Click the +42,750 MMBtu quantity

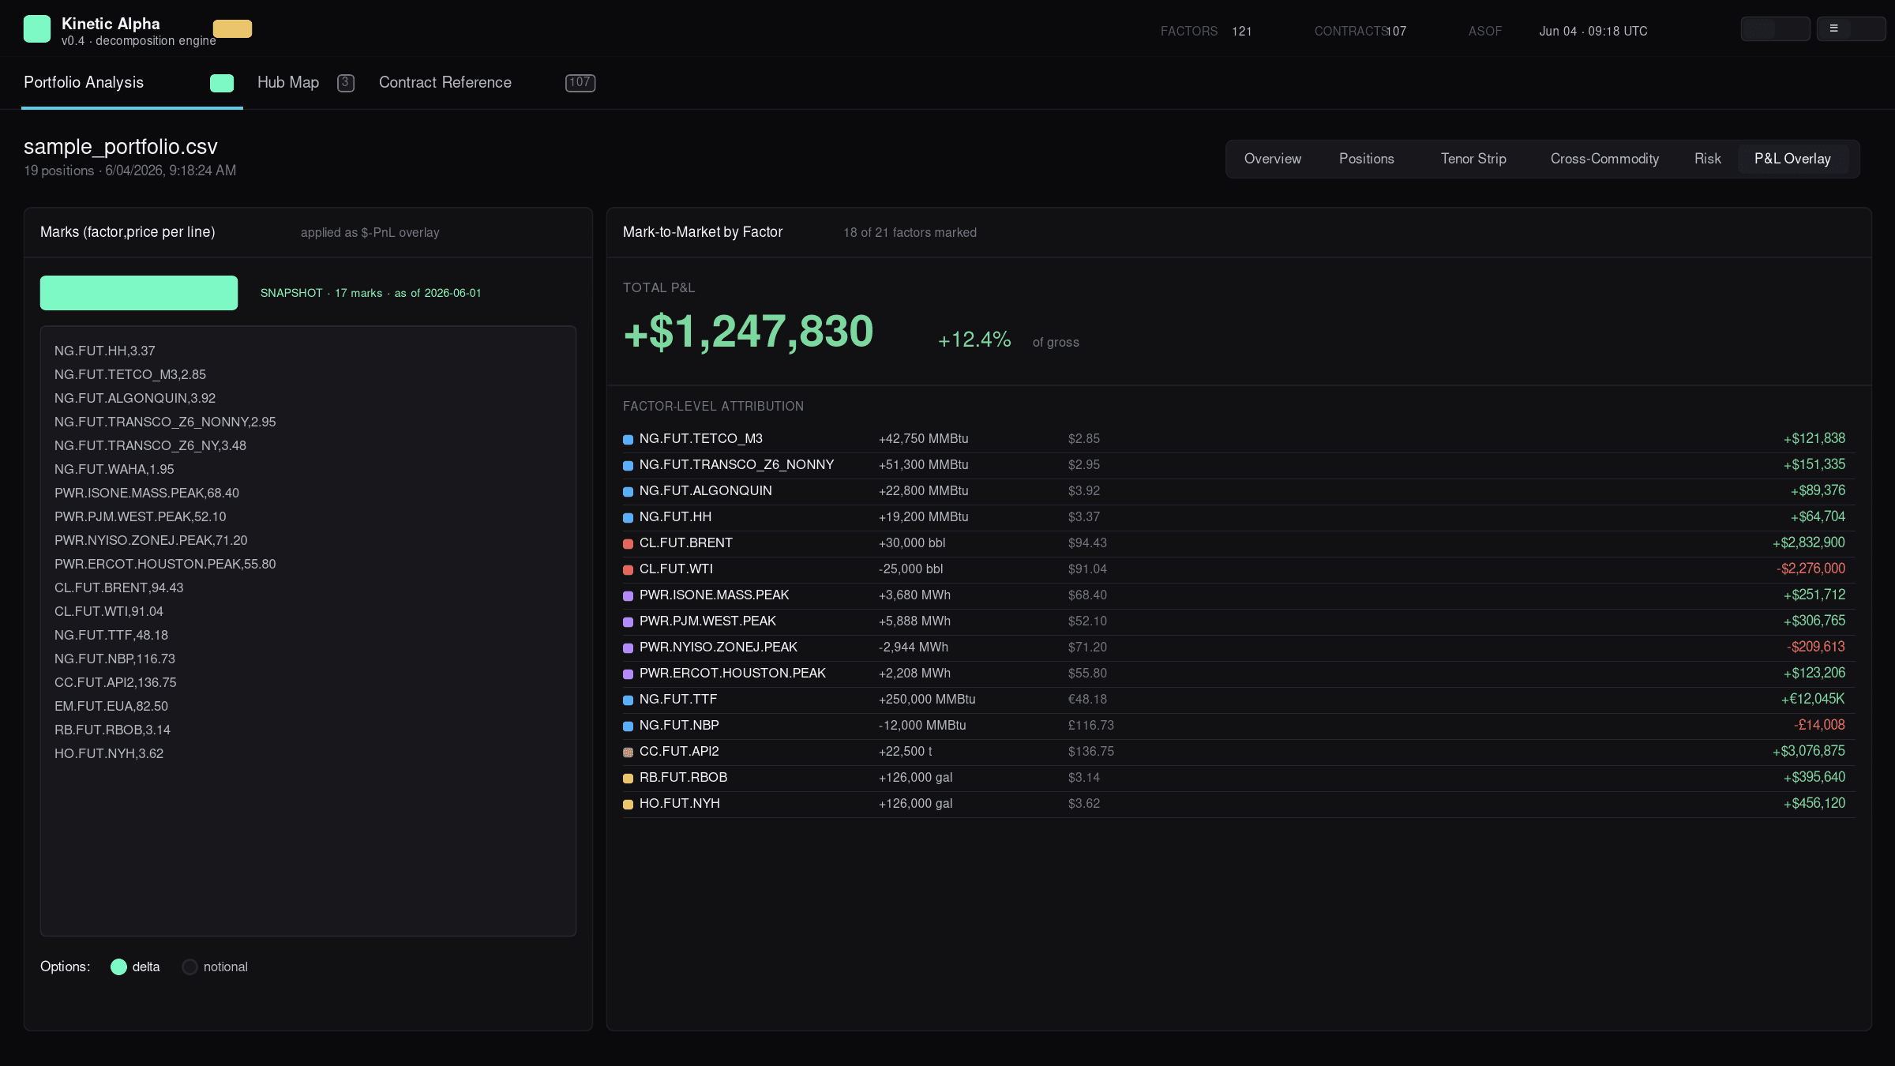(x=924, y=439)
